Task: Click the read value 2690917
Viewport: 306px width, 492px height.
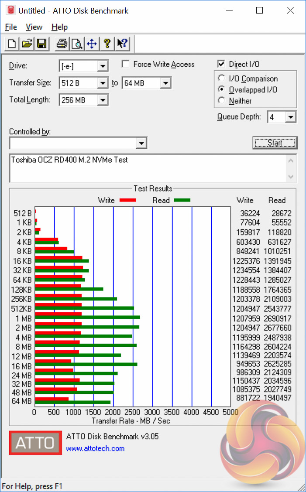Action: point(278,318)
